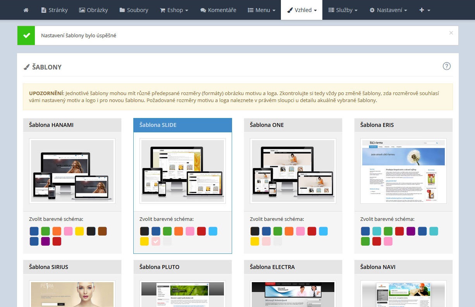Click the green checkmark success icon
Image resolution: width=475 pixels, height=307 pixels.
point(26,35)
